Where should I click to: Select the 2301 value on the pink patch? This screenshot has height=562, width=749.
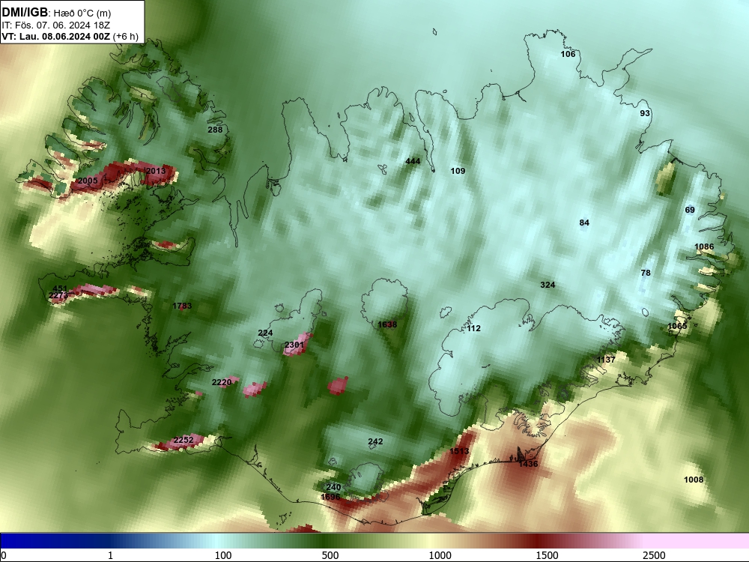294,345
